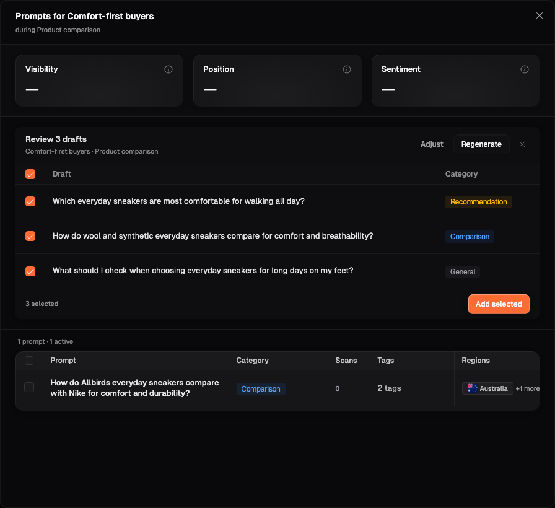This screenshot has height=508, width=555.
Task: Uncheck the wool and synthetic sneakers draft
Action: 30,236
